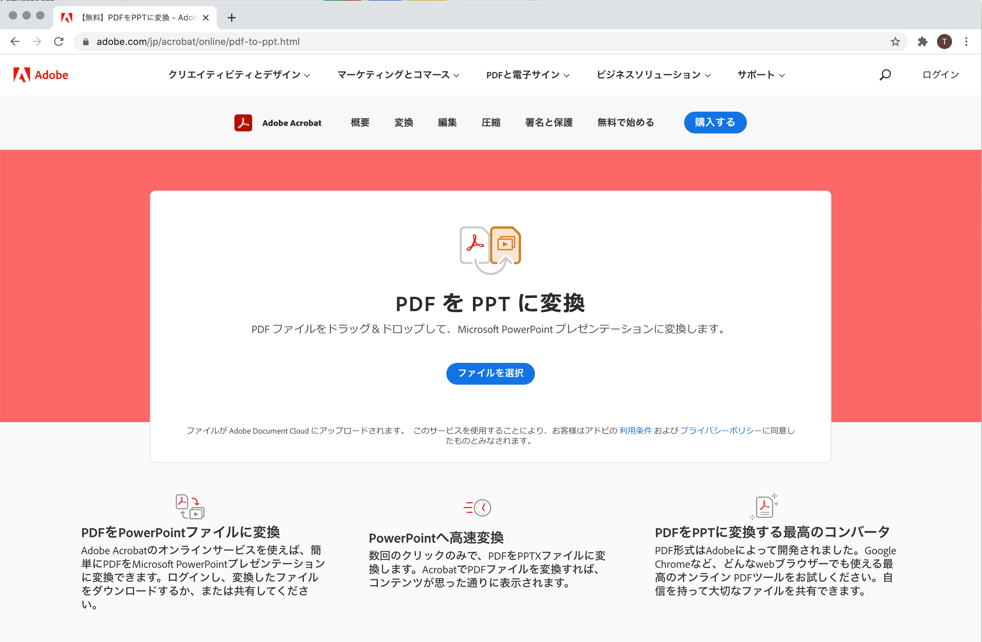Expand サポート dropdown menu
This screenshot has height=642, width=982.
761,75
